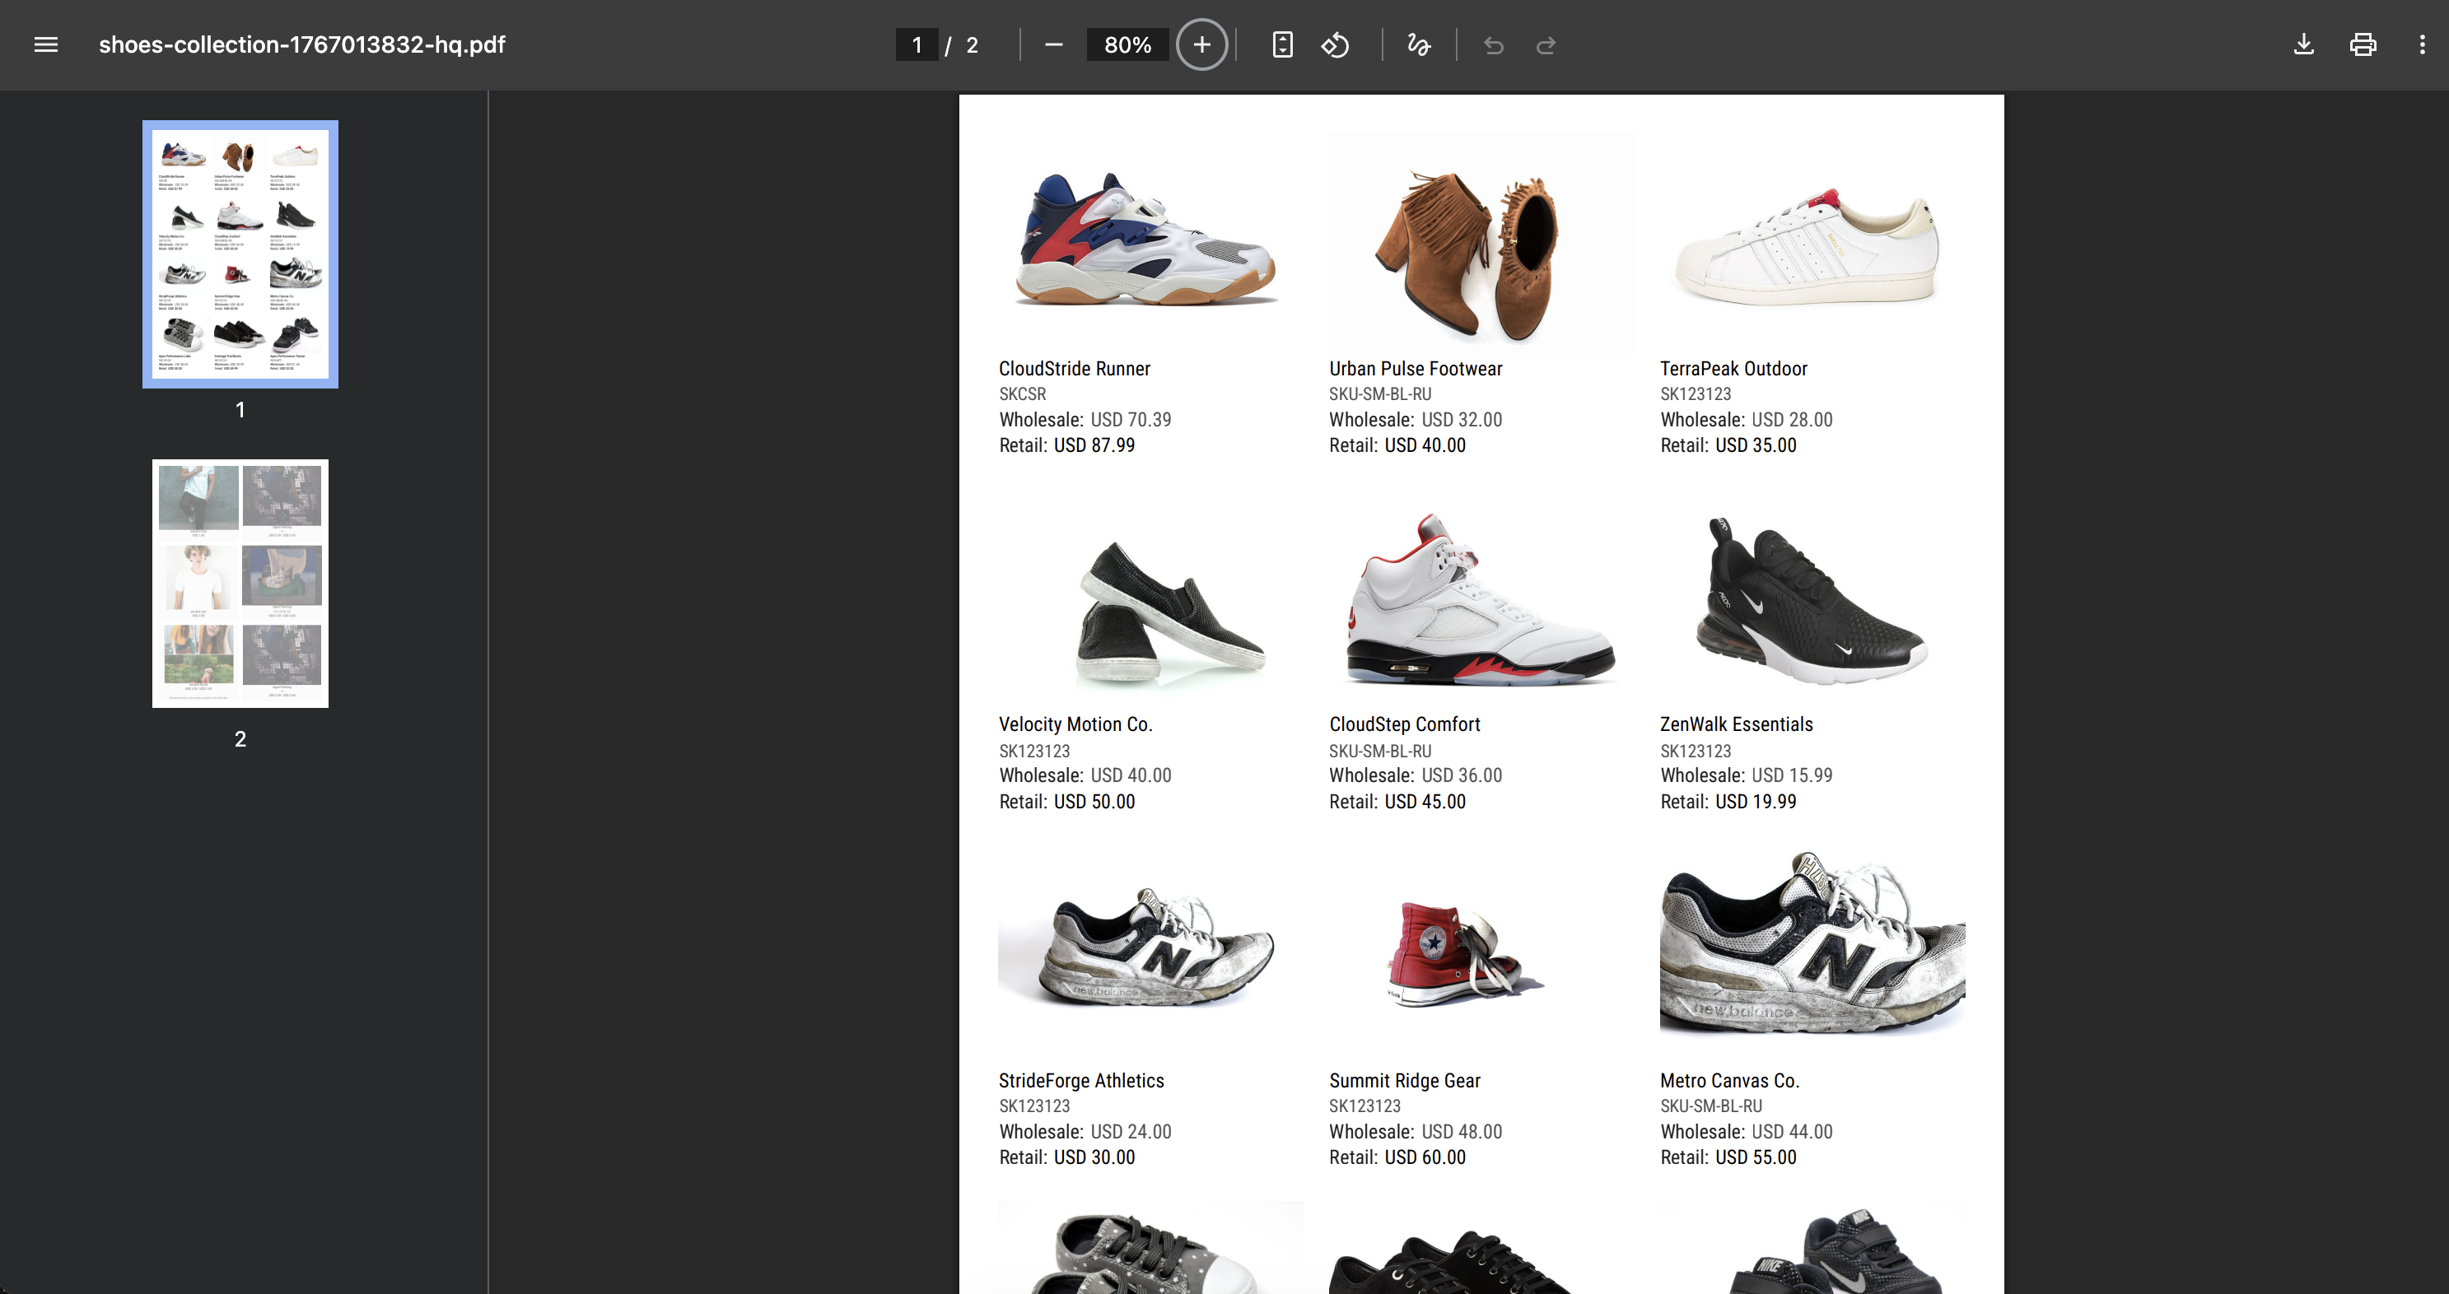Click the filename shoes-collection-1767013832-hq.pdf
The height and width of the screenshot is (1294, 2449).
(301, 44)
